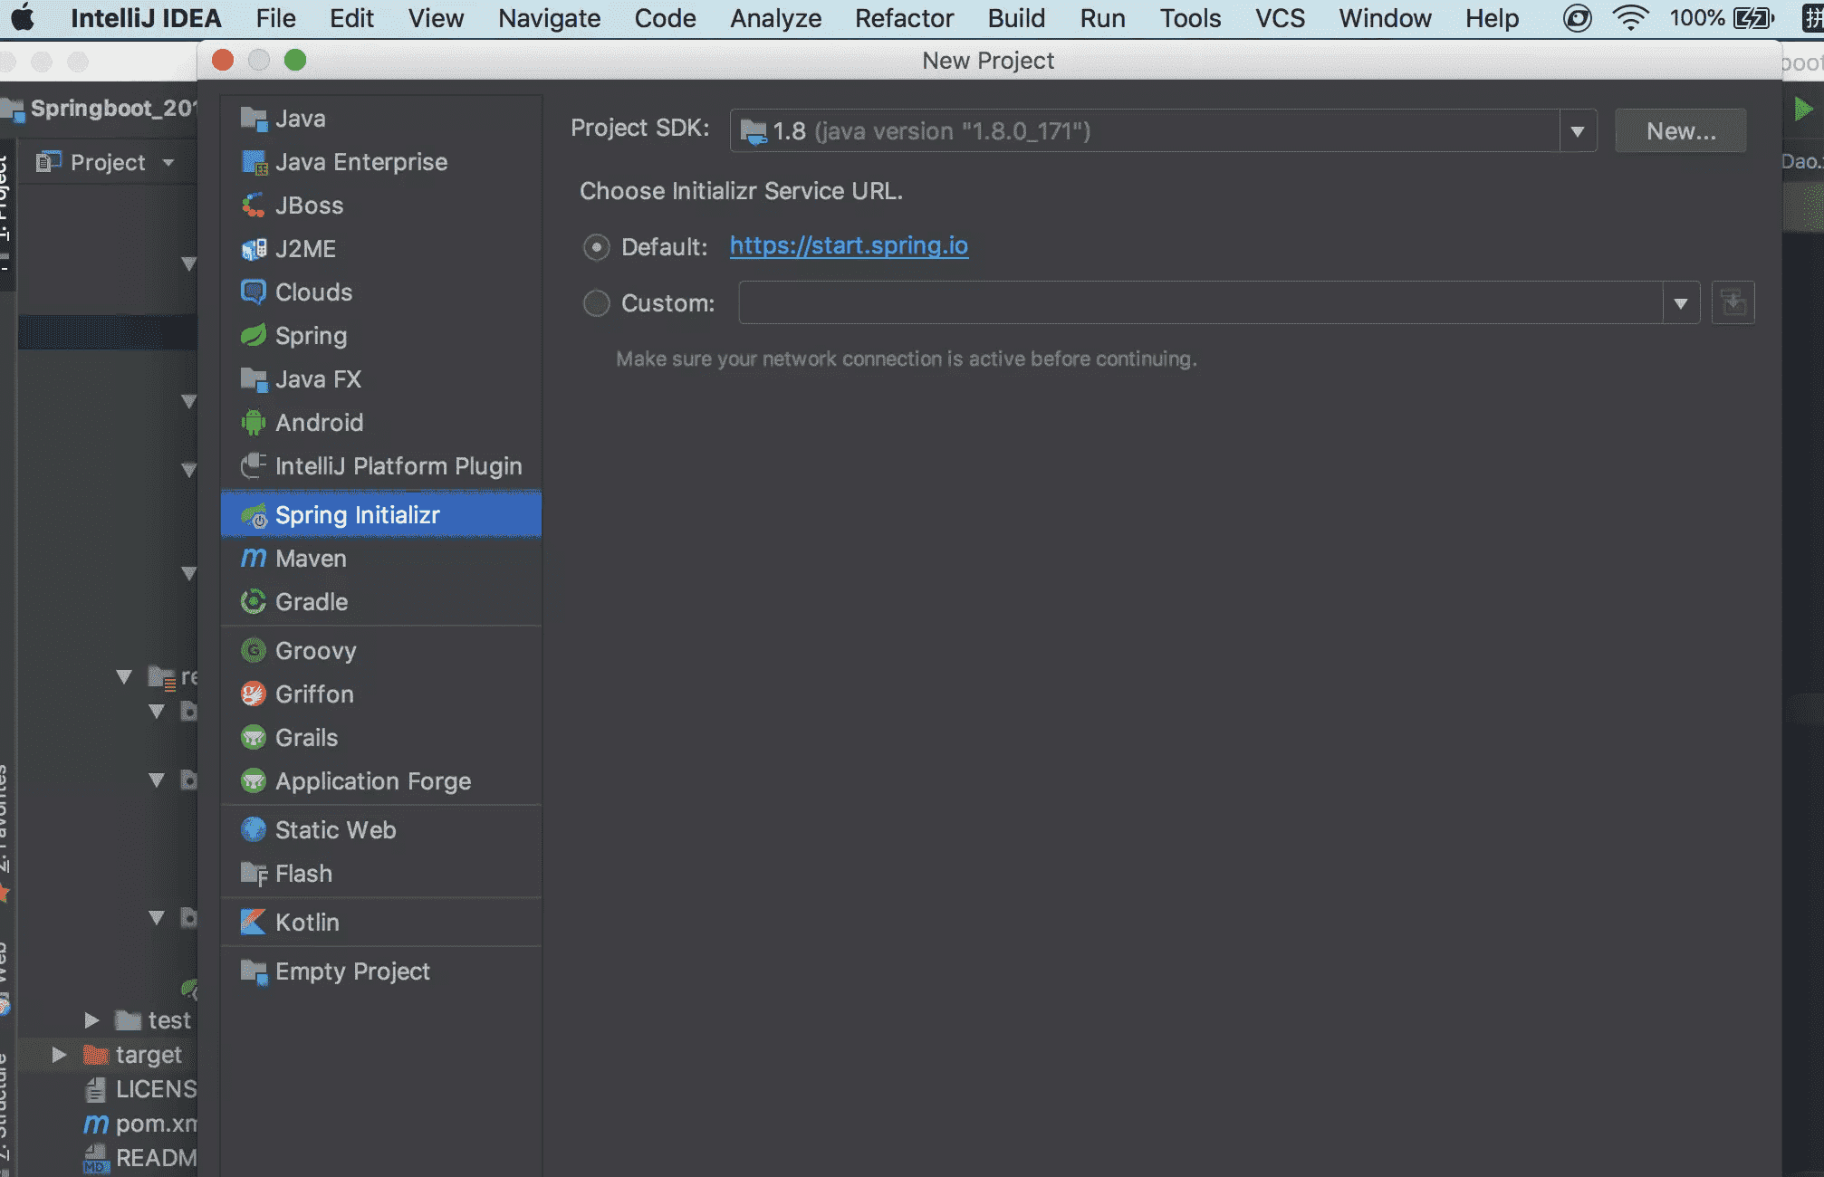1824x1177 pixels.
Task: Click the New... SDK button
Action: click(x=1681, y=131)
